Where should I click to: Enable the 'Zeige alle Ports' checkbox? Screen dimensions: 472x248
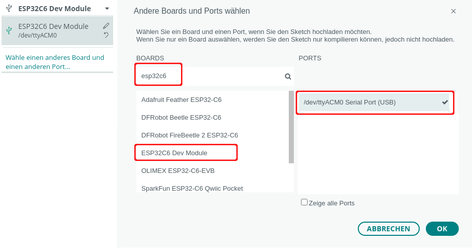click(x=304, y=202)
